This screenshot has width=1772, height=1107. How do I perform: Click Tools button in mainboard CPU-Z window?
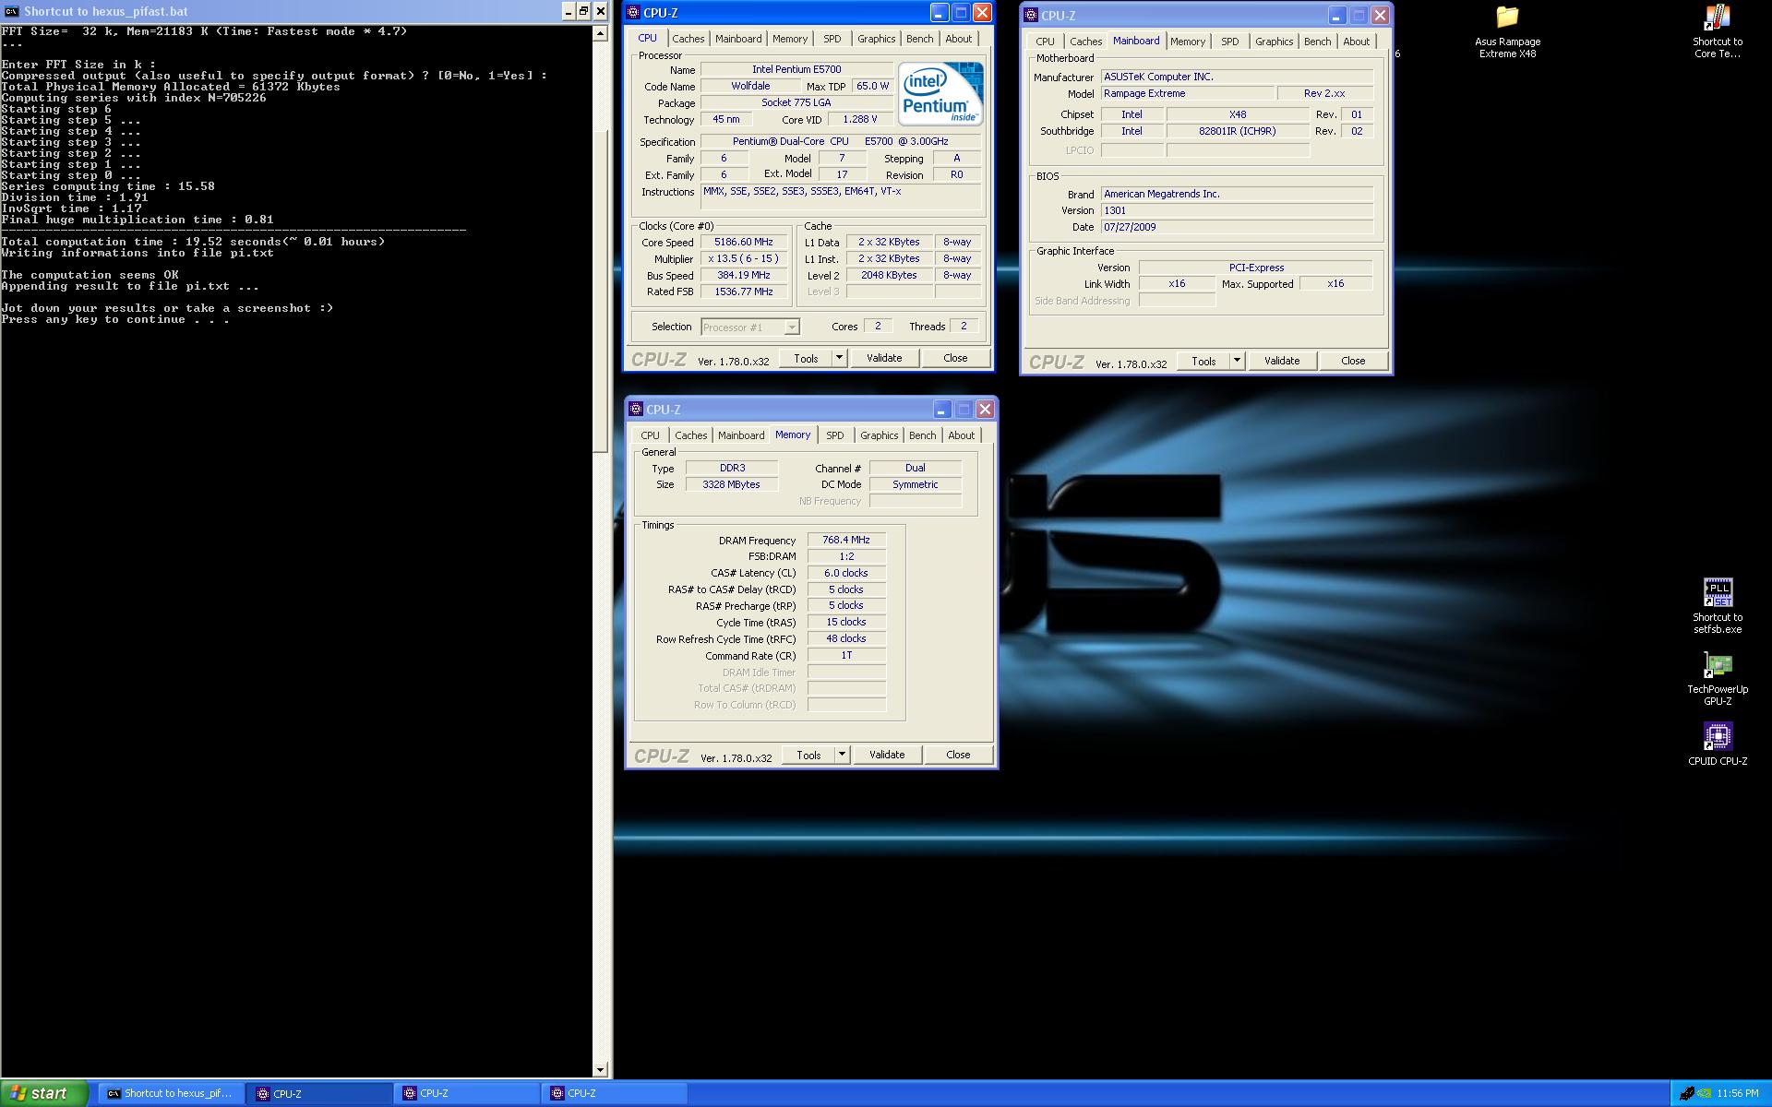point(1203,361)
